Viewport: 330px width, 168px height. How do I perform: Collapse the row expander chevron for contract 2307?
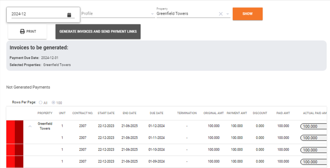(x=30, y=126)
